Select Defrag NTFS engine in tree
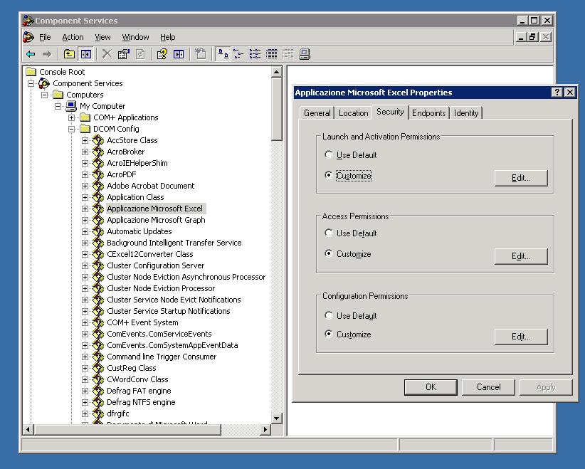This screenshot has height=469, width=585. (x=141, y=402)
